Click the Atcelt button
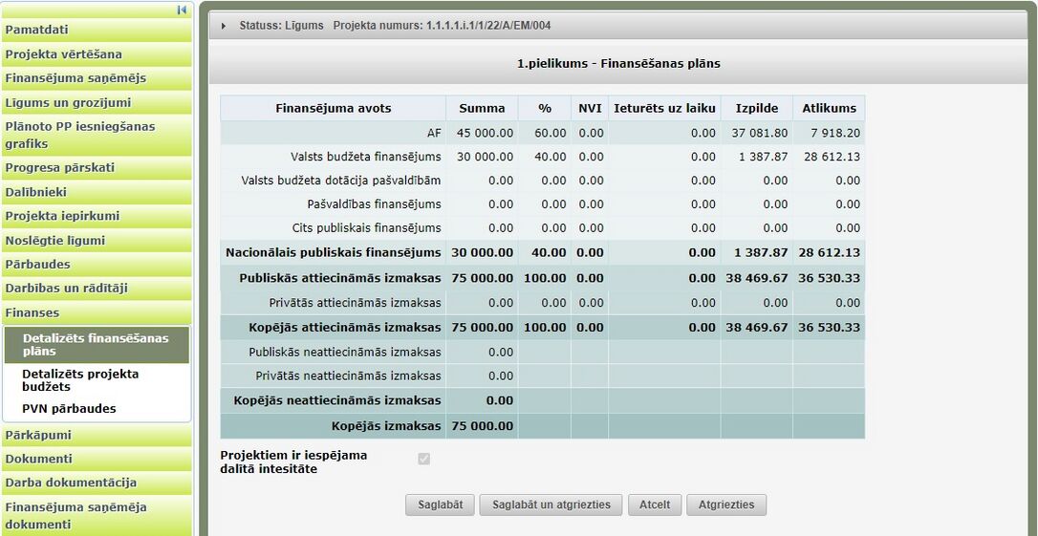Image resolution: width=1038 pixels, height=536 pixels. pyautogui.click(x=655, y=504)
